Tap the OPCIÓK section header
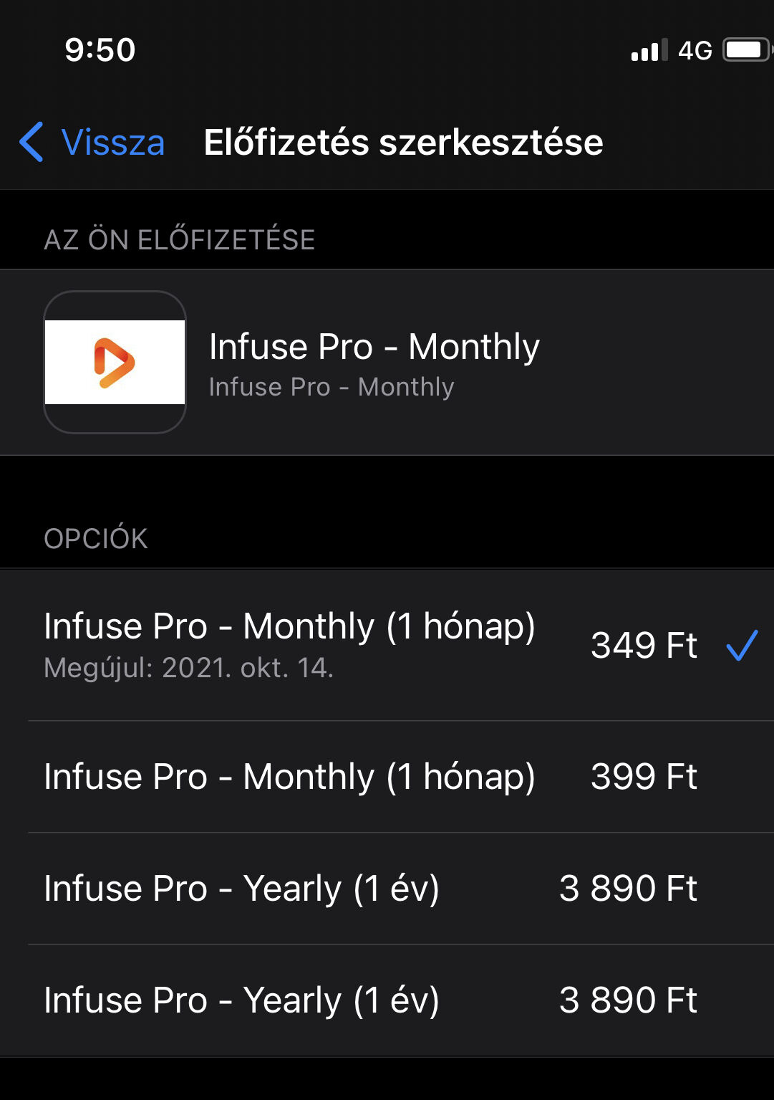 [96, 538]
